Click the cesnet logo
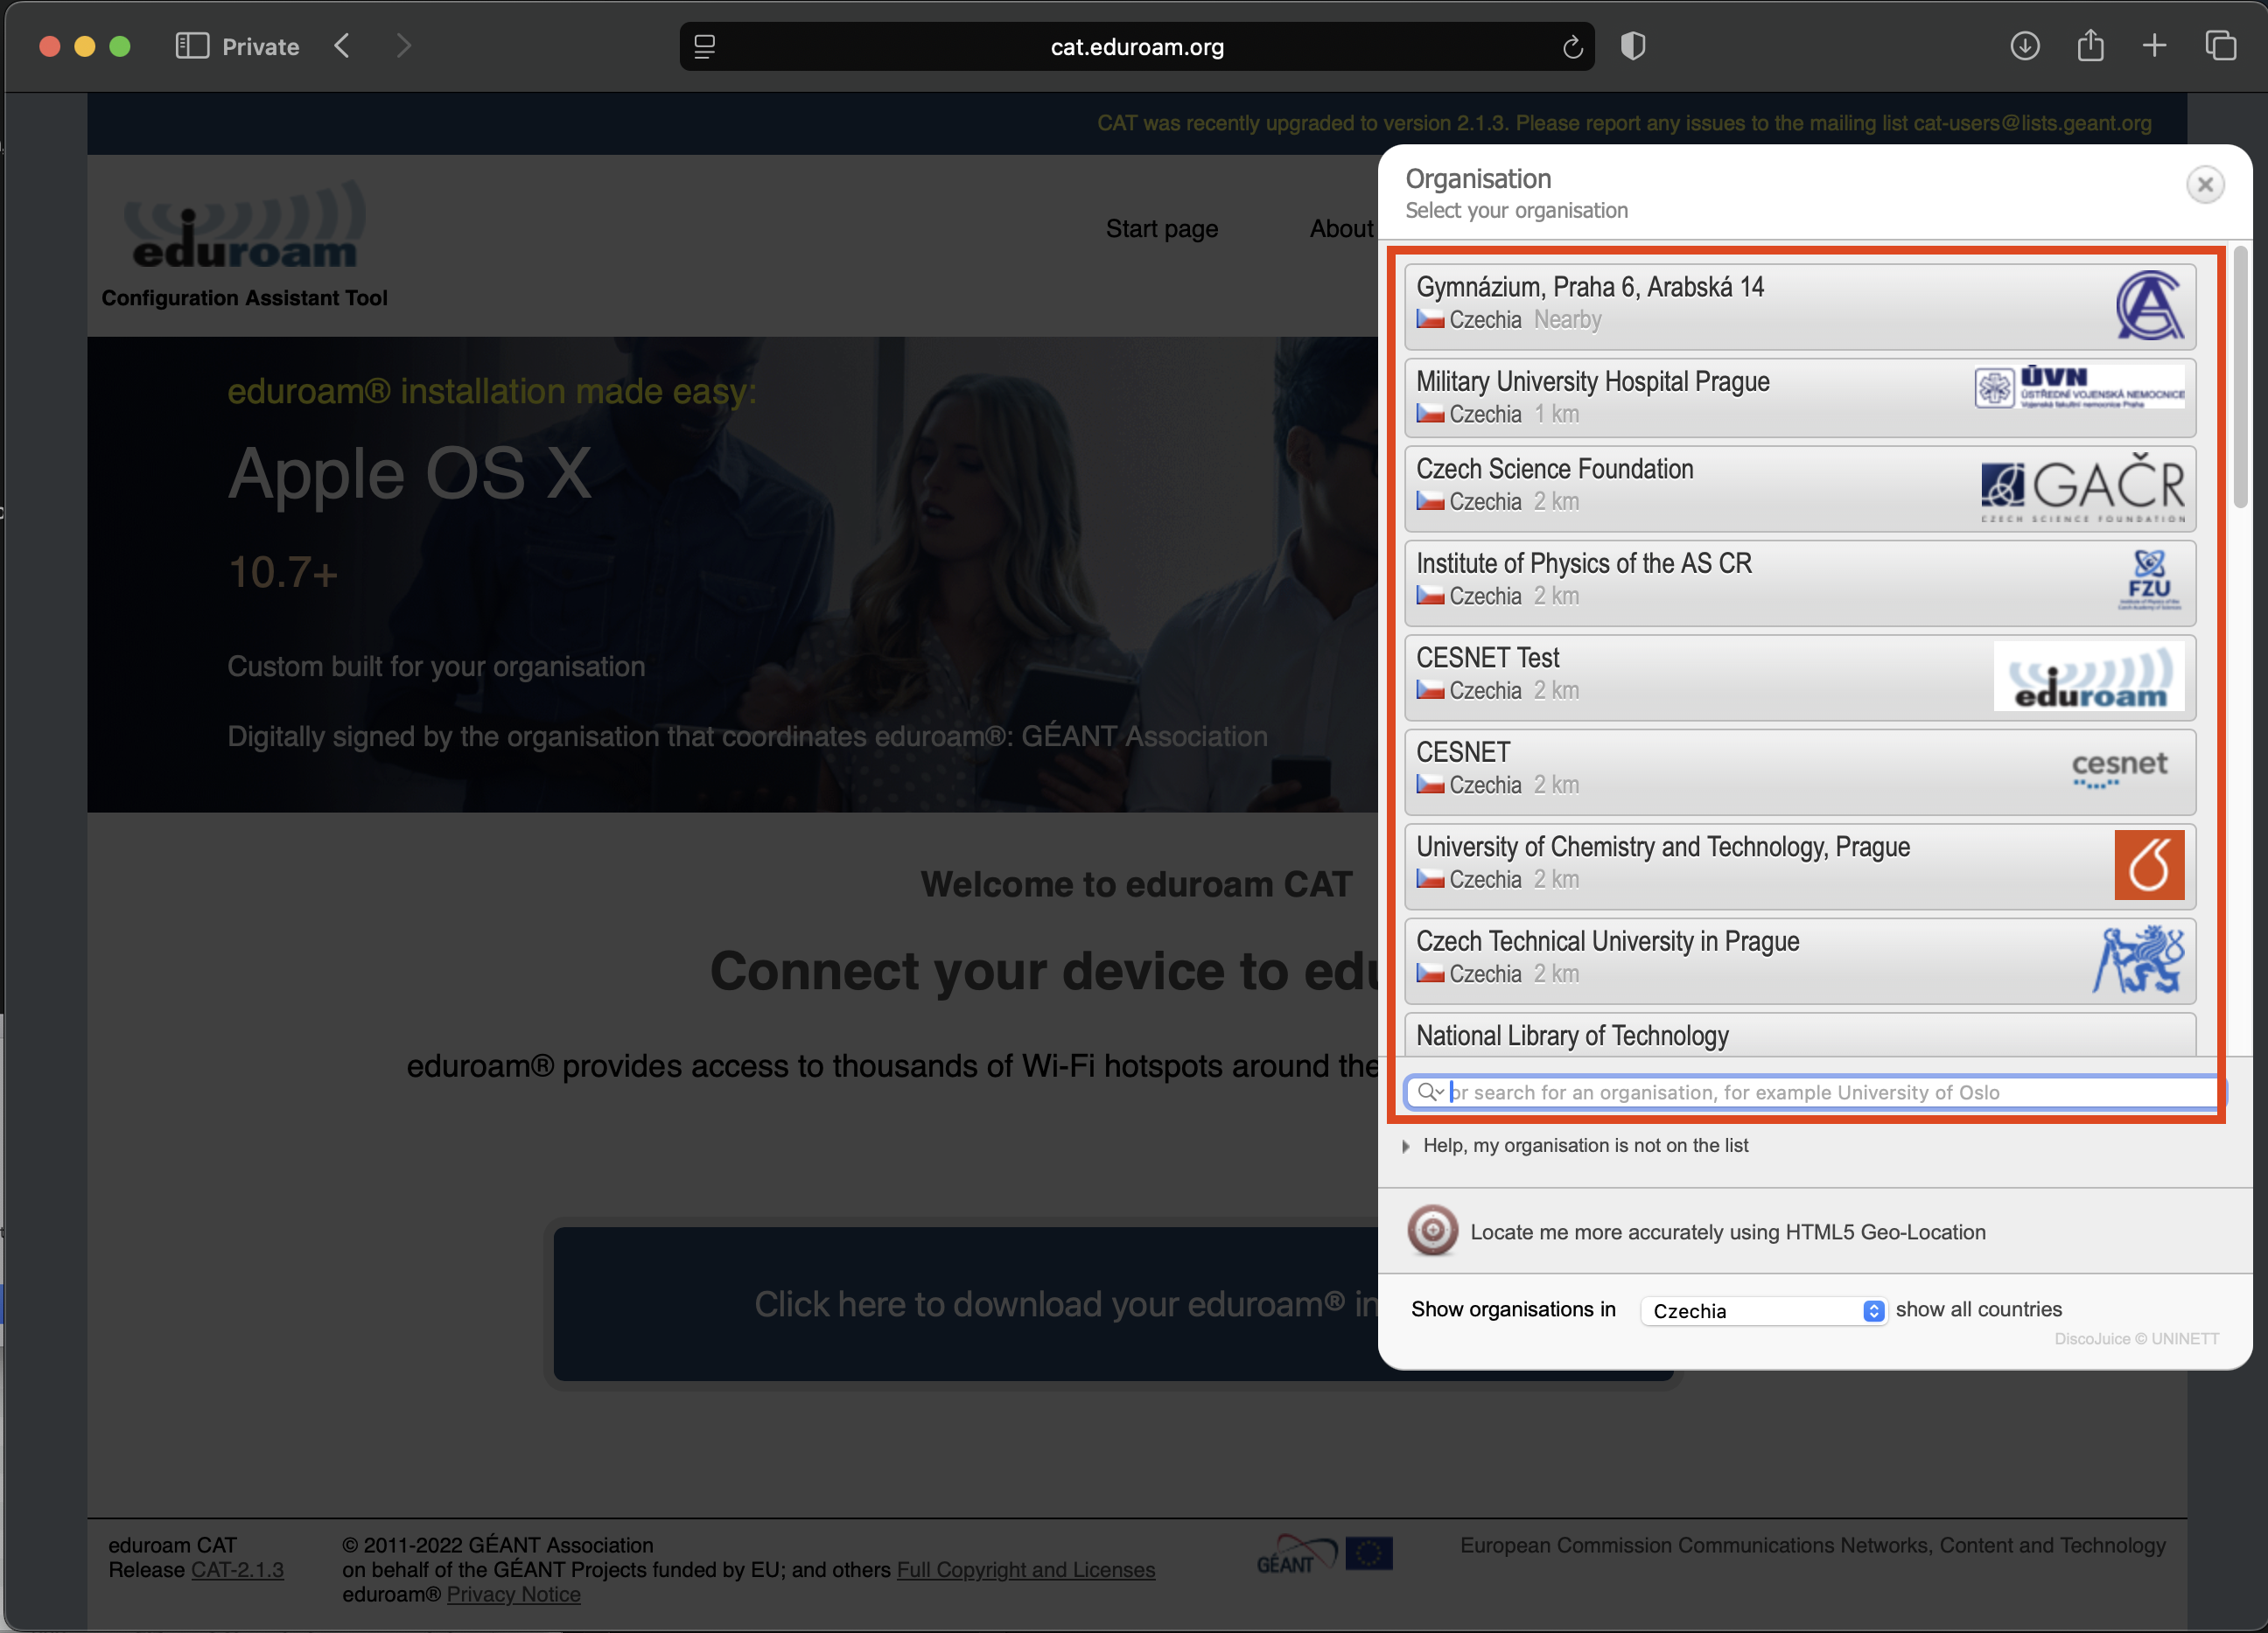 click(2119, 770)
